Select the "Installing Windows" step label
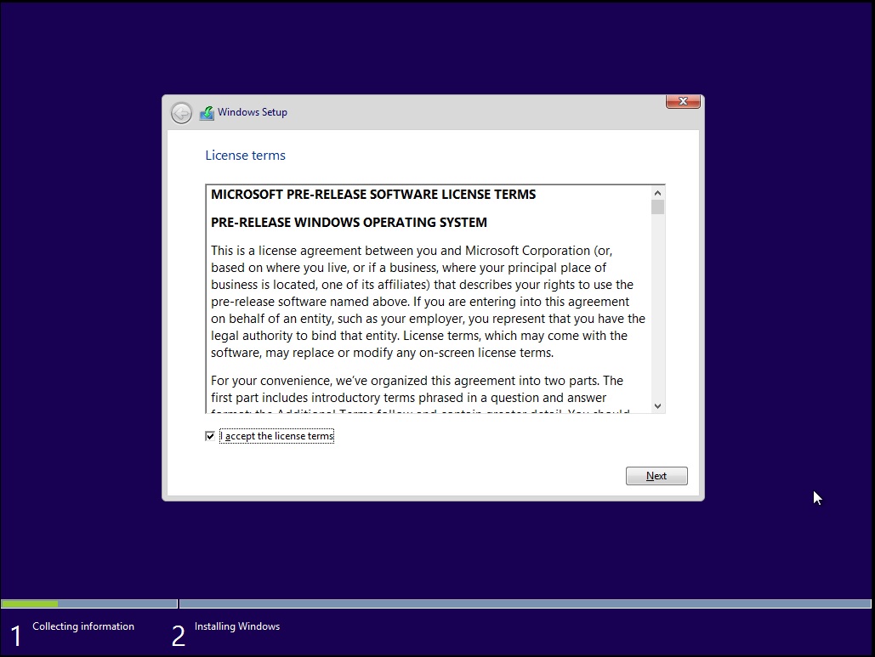Image resolution: width=875 pixels, height=657 pixels. (x=237, y=626)
